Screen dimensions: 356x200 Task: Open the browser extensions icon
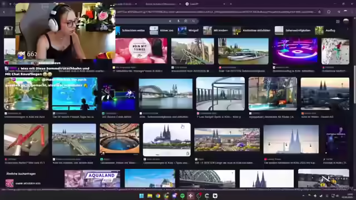329,12
